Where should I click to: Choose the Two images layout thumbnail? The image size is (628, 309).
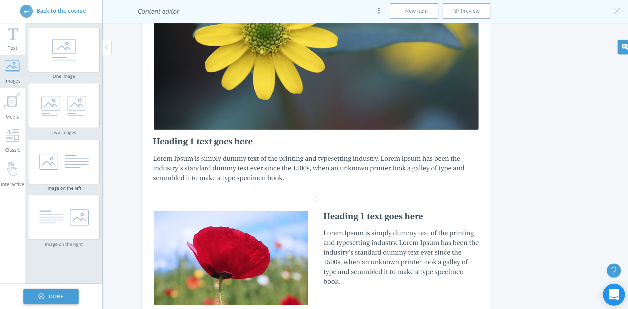tap(64, 106)
